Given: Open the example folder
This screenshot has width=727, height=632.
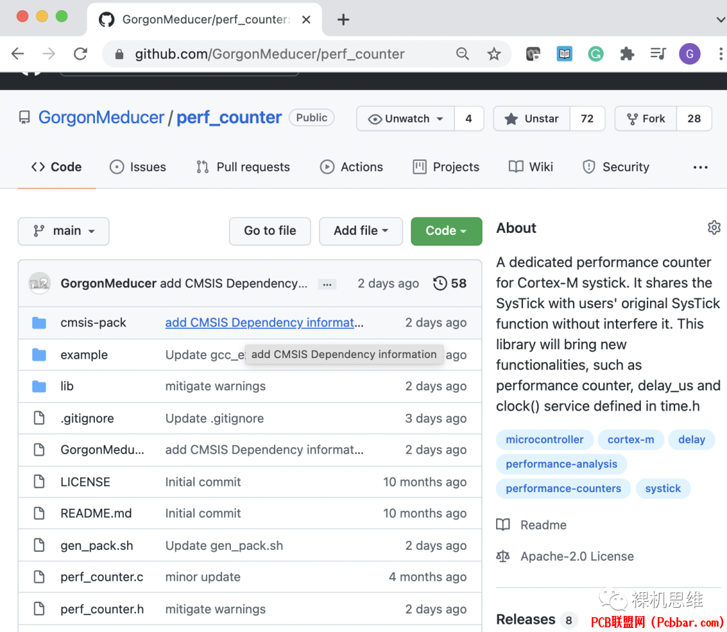Looking at the screenshot, I should pos(84,355).
